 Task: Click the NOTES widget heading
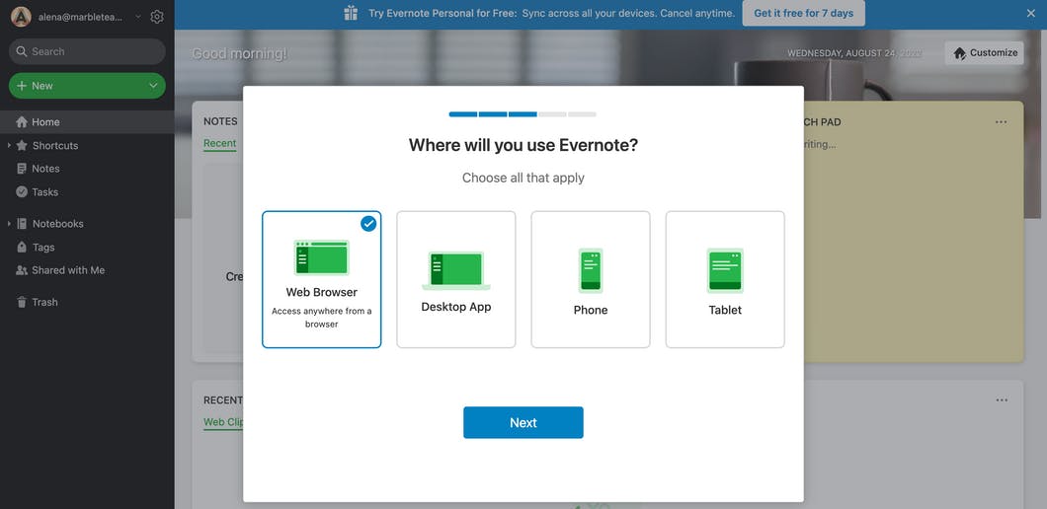point(220,121)
